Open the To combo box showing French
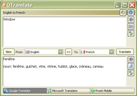The height and width of the screenshot is (96, 137). tap(97, 52)
